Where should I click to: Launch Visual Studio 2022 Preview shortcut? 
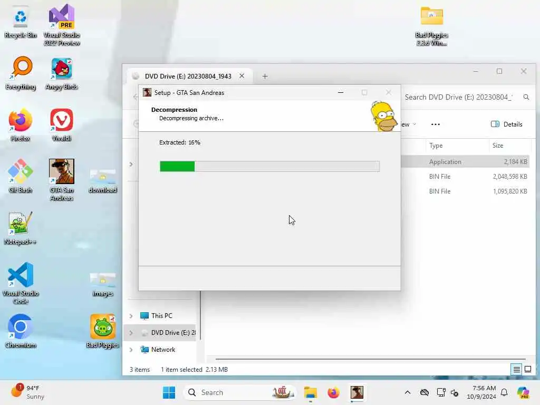pyautogui.click(x=62, y=25)
